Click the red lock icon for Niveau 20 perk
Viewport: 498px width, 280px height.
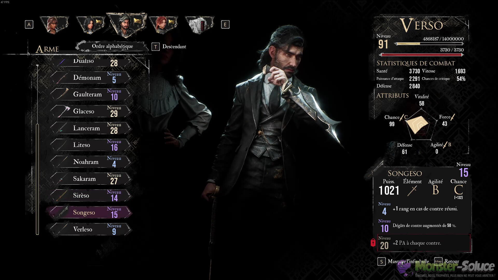373,243
